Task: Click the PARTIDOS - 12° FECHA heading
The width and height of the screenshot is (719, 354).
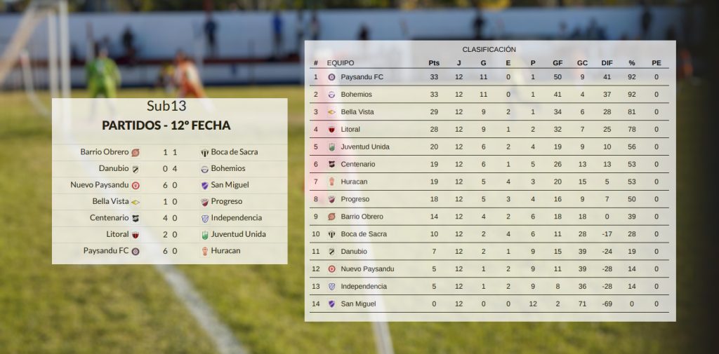Action: 166,125
